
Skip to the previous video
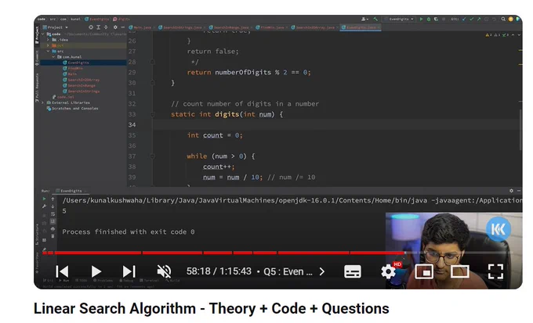(62, 271)
